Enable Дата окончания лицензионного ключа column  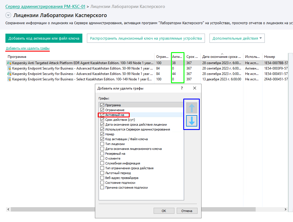coord(102,149)
